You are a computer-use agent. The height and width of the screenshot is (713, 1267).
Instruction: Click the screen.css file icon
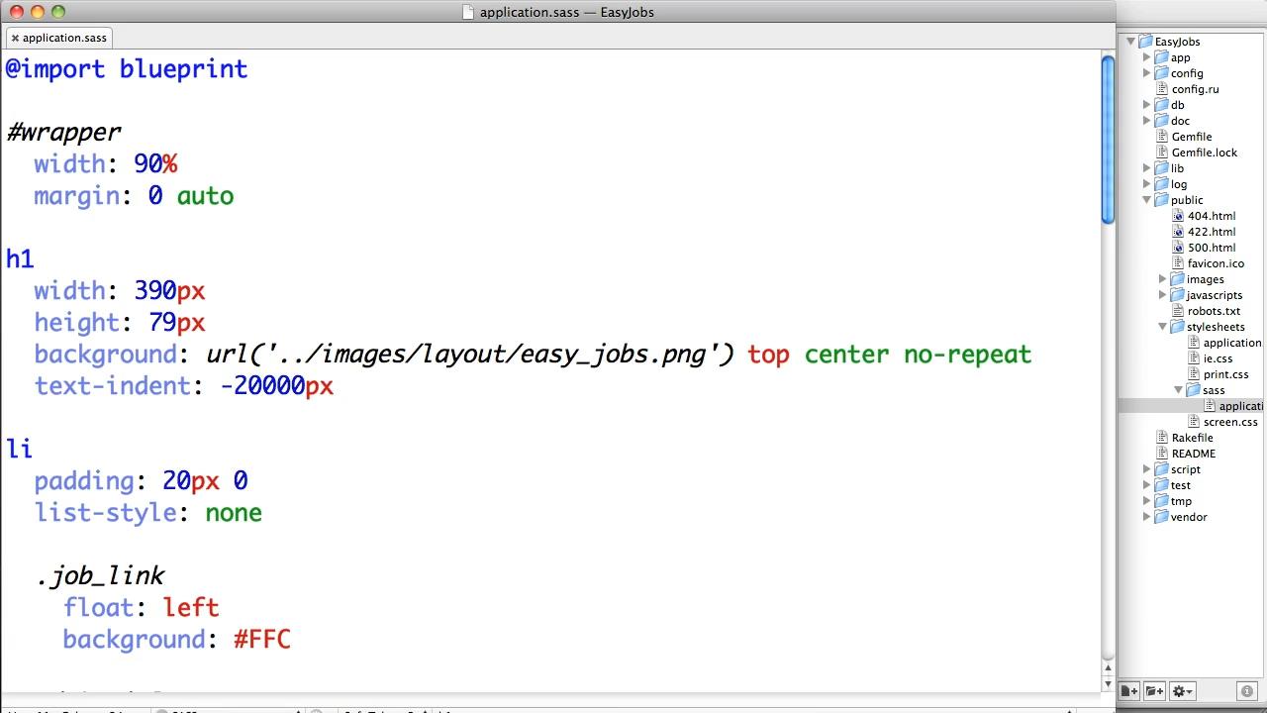[1194, 422]
